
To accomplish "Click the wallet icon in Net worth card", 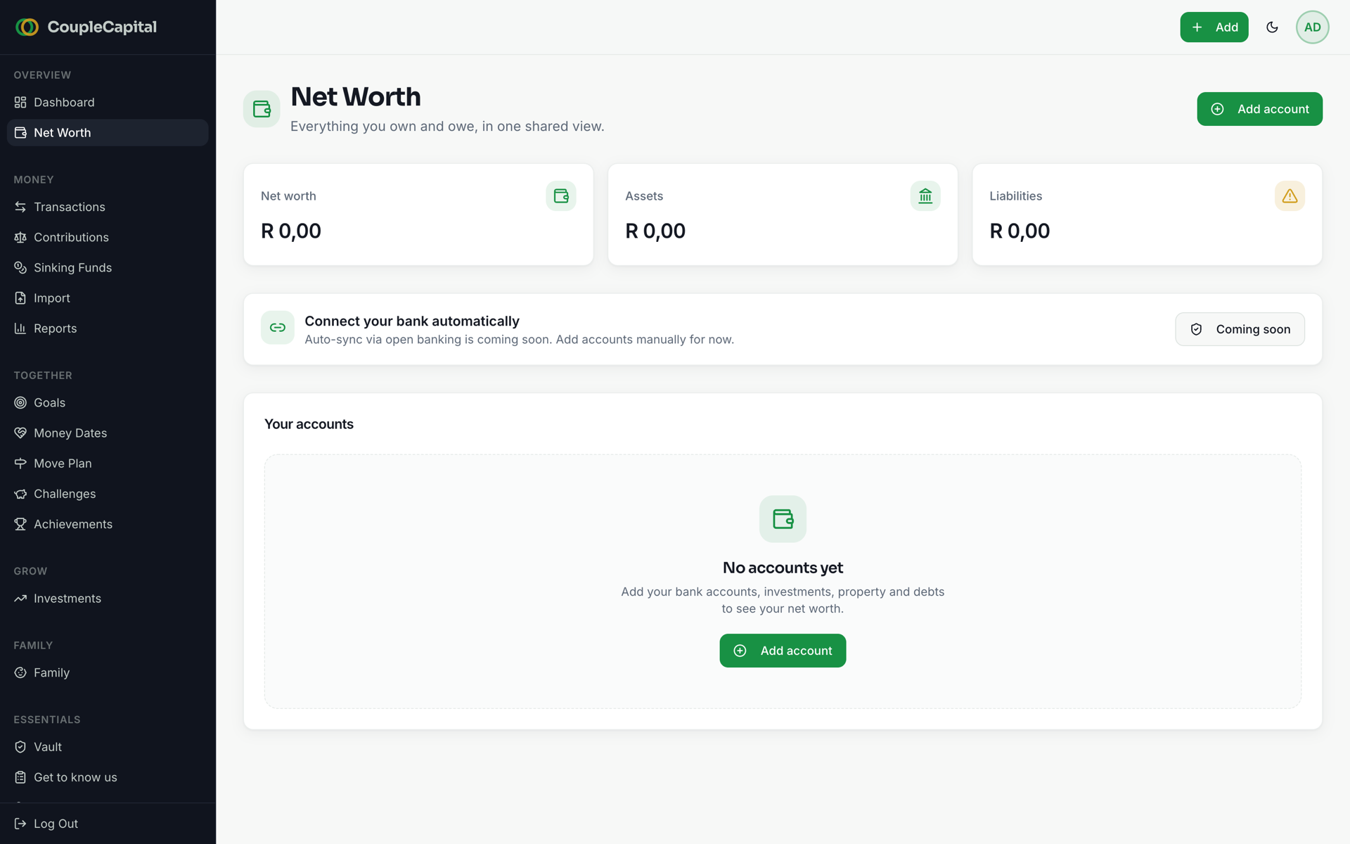I will click(x=561, y=196).
